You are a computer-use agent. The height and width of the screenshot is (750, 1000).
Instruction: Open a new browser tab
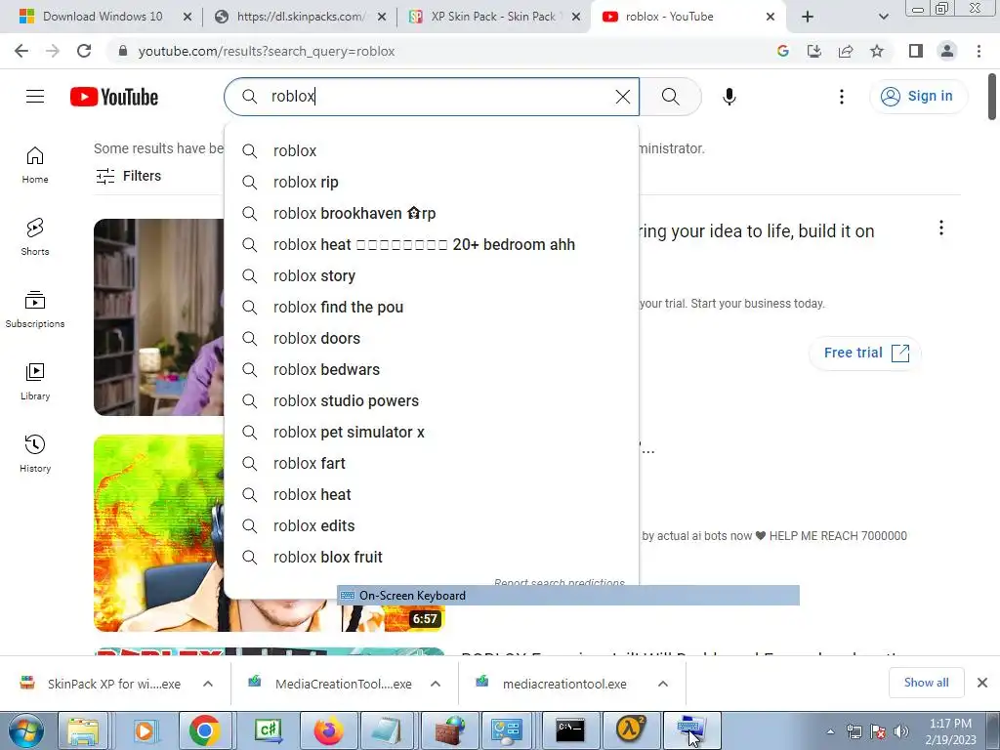click(x=808, y=17)
